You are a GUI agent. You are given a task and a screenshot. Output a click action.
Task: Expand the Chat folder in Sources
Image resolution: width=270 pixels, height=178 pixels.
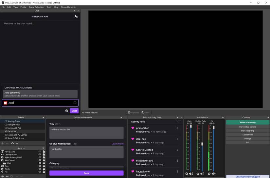pyautogui.click(x=1, y=163)
